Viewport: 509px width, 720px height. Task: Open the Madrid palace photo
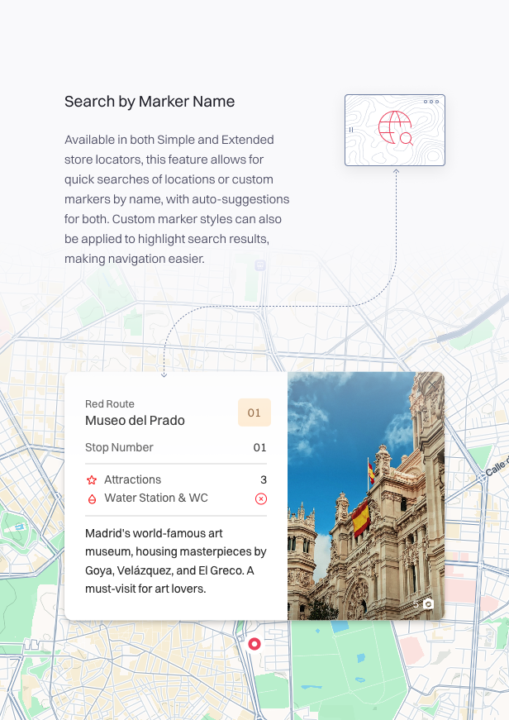(366, 496)
